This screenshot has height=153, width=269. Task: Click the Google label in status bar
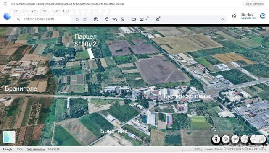pos(8,149)
